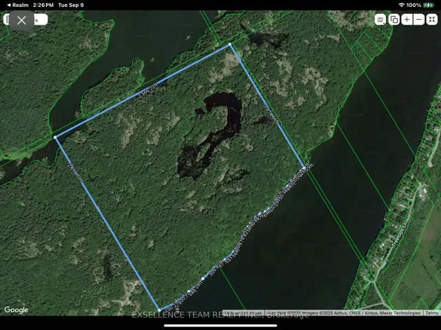The image size is (441, 330).
Task: Click the Google logo on the map
Action: [17, 310]
